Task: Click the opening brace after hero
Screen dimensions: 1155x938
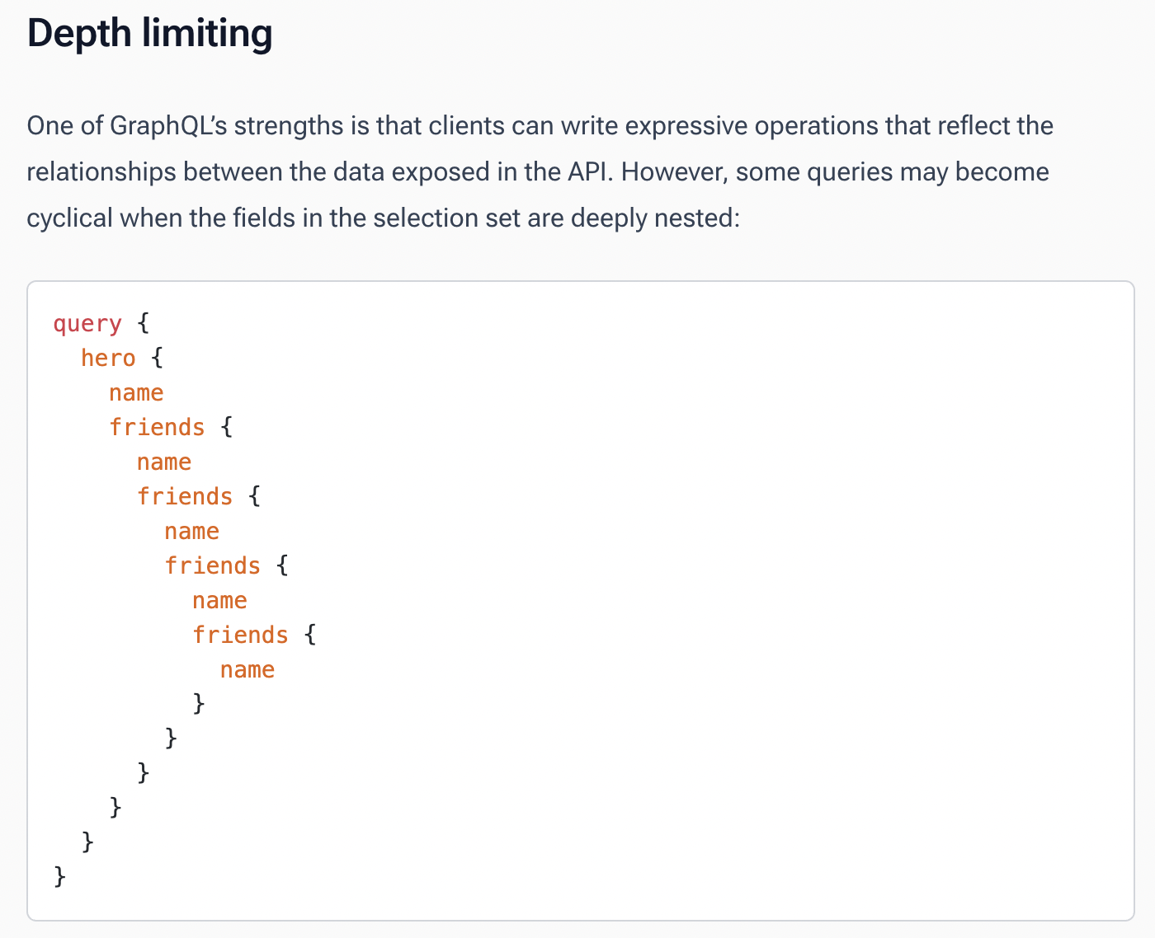Action: [158, 358]
